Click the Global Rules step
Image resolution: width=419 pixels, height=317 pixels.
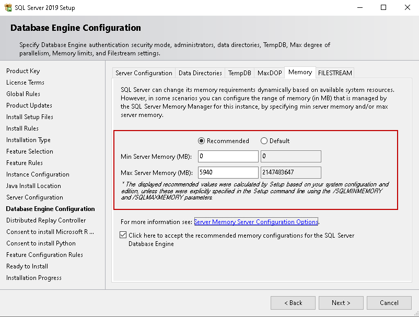(23, 93)
